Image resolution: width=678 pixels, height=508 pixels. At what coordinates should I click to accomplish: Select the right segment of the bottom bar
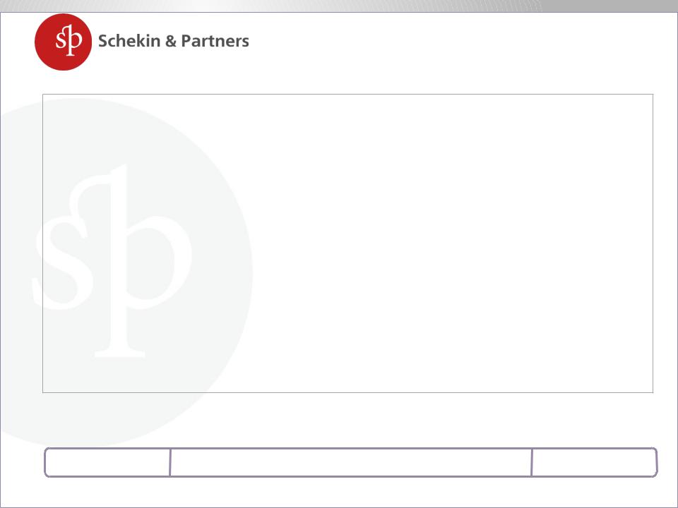tap(595, 463)
